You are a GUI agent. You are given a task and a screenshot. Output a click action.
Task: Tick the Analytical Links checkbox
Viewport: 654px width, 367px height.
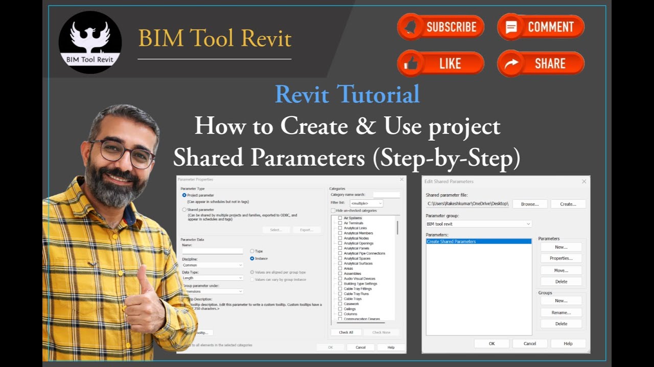coord(340,228)
